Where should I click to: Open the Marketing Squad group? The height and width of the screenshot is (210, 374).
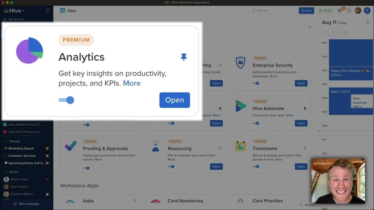tap(21, 148)
